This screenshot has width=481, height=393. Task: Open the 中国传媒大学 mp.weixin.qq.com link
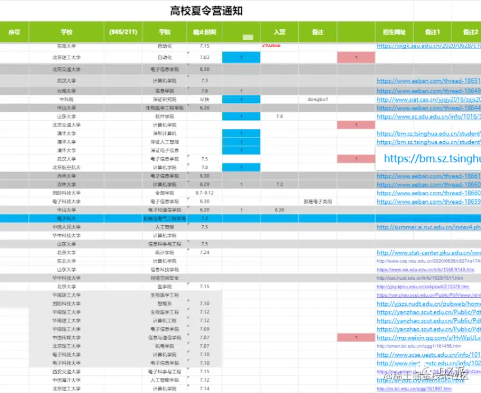(x=428, y=337)
